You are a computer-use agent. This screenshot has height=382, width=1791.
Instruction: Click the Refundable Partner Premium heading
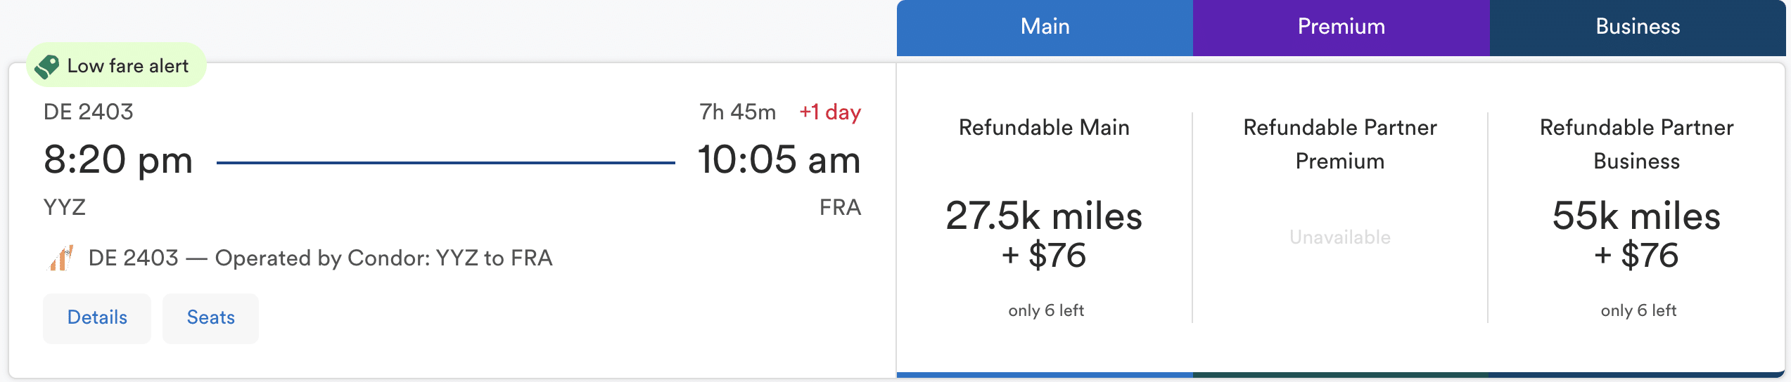coord(1339,144)
